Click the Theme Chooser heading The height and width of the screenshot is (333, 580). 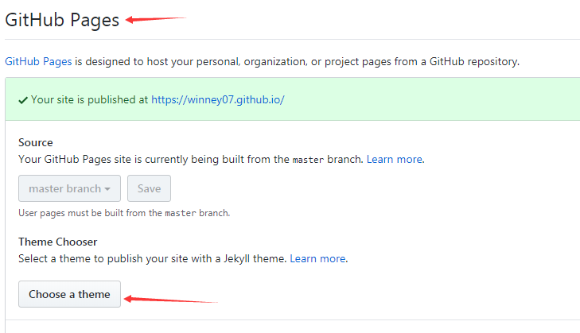(x=58, y=242)
